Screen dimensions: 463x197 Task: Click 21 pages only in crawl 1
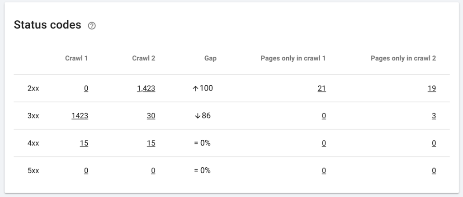click(x=321, y=88)
